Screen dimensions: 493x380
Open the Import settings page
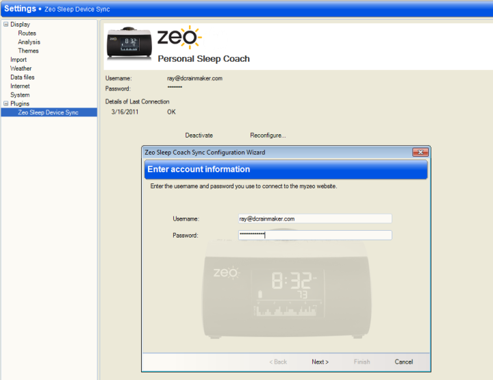[x=18, y=60]
